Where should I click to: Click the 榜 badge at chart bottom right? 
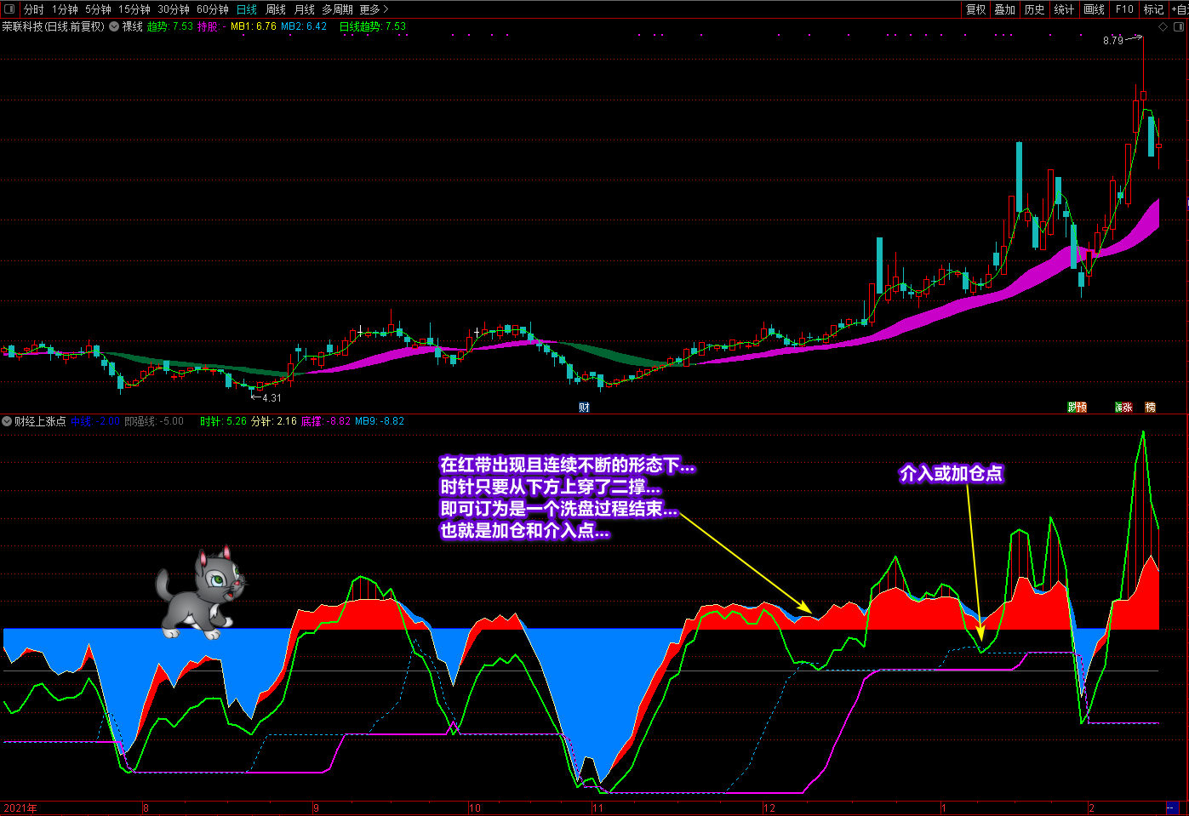click(x=1150, y=408)
